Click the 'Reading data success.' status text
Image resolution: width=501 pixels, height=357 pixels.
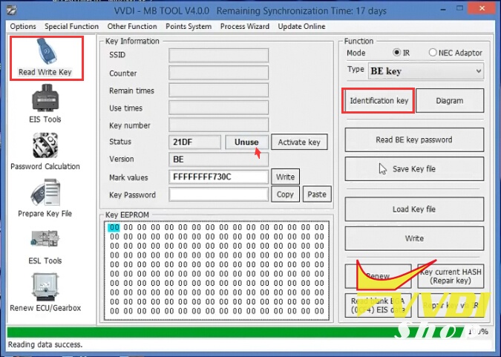[x=45, y=344]
